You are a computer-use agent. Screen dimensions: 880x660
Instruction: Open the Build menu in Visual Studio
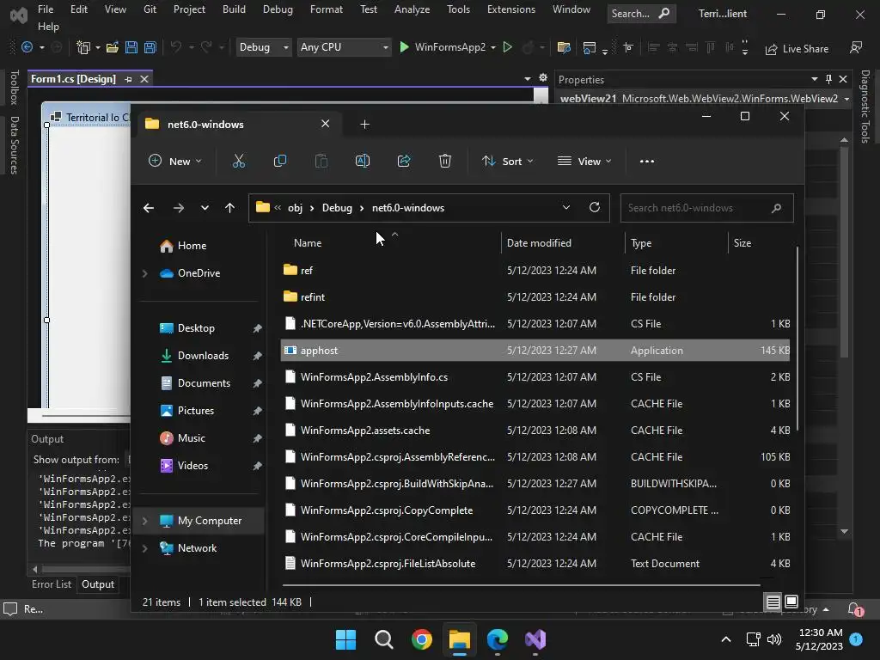(x=234, y=9)
